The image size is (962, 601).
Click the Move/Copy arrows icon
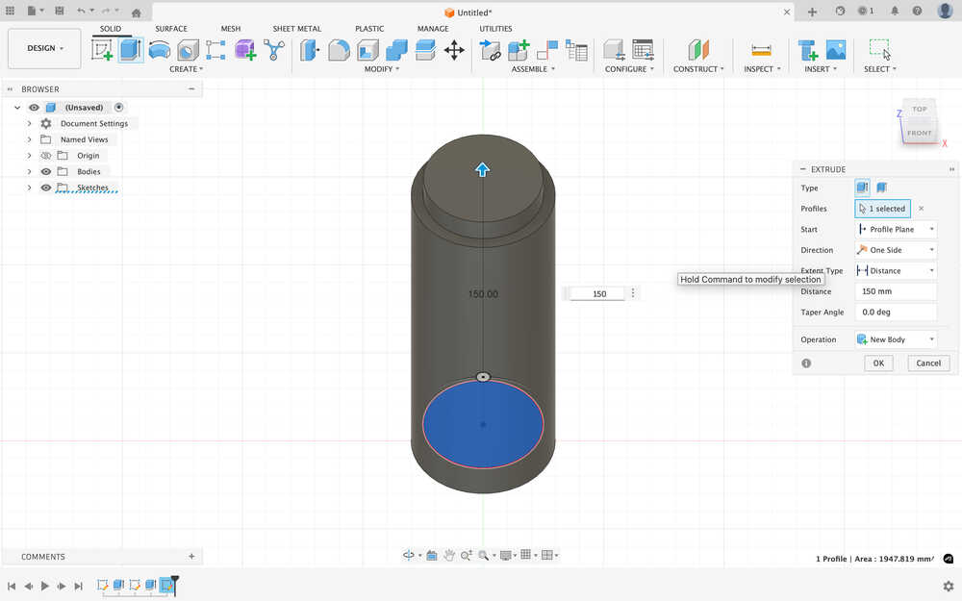(454, 50)
